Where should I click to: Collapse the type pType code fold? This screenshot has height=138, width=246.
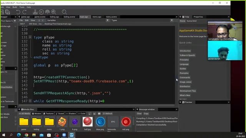[x=30, y=37]
